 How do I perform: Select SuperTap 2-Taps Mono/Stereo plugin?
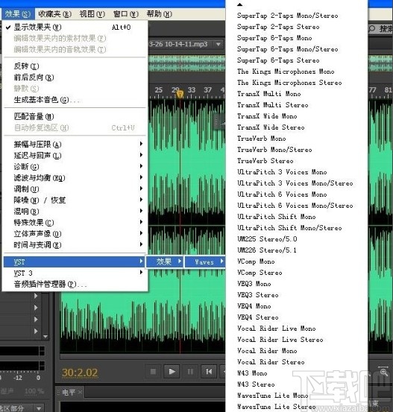tap(288, 16)
